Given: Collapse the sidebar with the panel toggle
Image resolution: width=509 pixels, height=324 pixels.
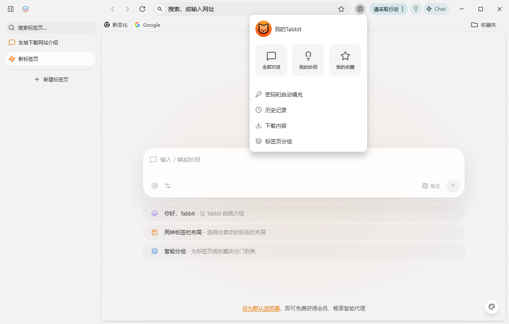Looking at the screenshot, I should pos(10,9).
